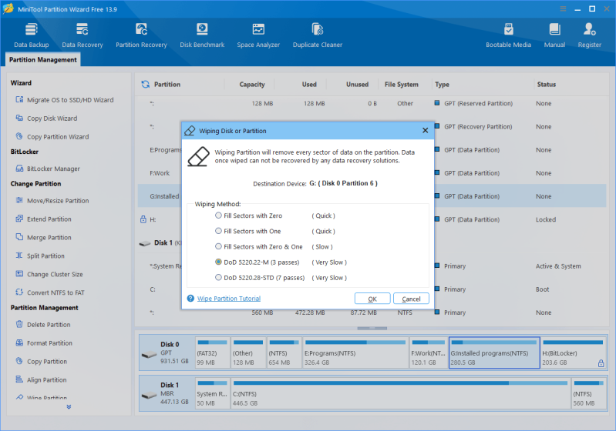Click the Merge Partition icon
616x431 pixels.
click(x=19, y=237)
